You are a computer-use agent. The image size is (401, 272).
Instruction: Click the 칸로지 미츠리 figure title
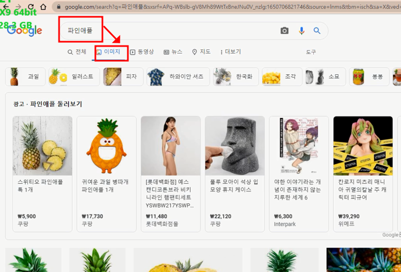point(362,190)
